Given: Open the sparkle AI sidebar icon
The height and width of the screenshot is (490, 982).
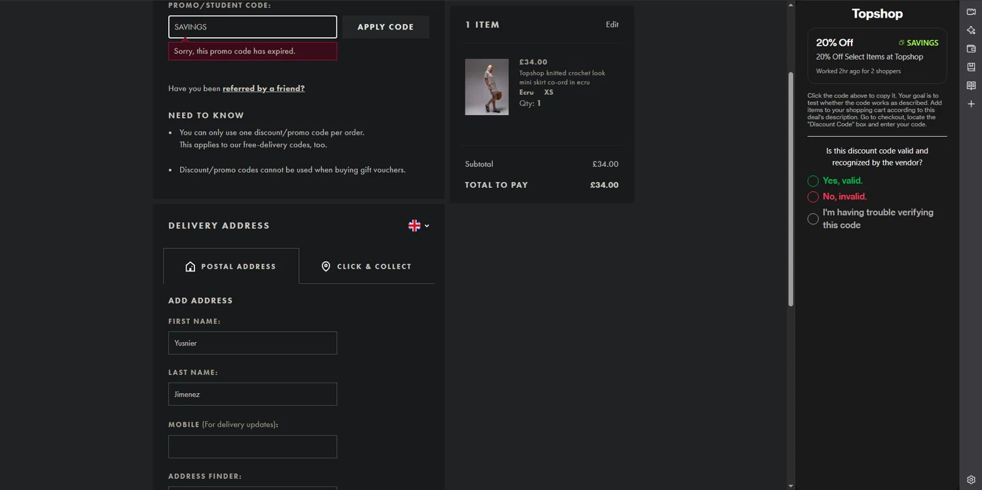Looking at the screenshot, I should point(971,30).
